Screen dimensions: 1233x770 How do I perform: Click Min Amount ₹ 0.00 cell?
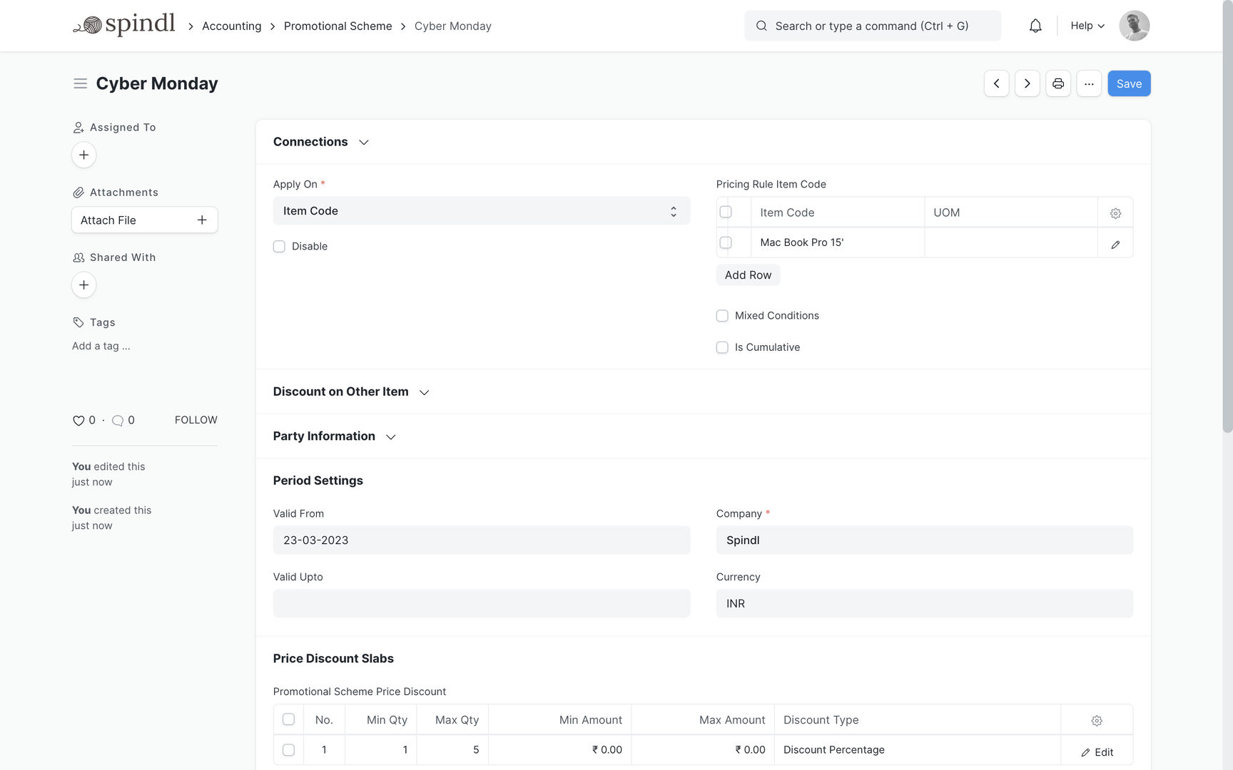coord(560,750)
